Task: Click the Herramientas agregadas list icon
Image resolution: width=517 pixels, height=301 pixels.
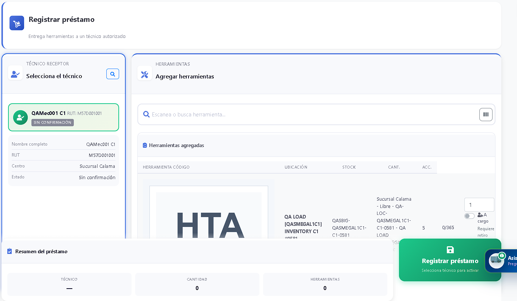Action: pyautogui.click(x=145, y=145)
